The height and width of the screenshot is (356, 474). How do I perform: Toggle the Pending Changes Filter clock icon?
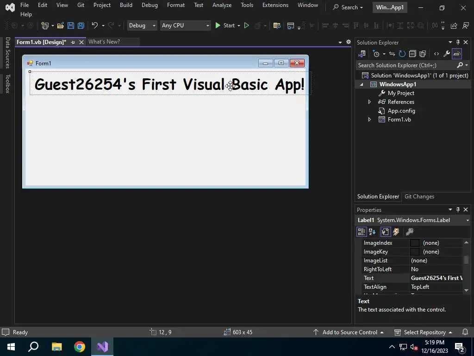[x=376, y=54]
